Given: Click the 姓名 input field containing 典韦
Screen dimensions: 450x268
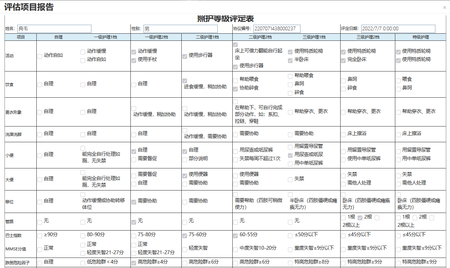Looking at the screenshot, I should (54, 29).
